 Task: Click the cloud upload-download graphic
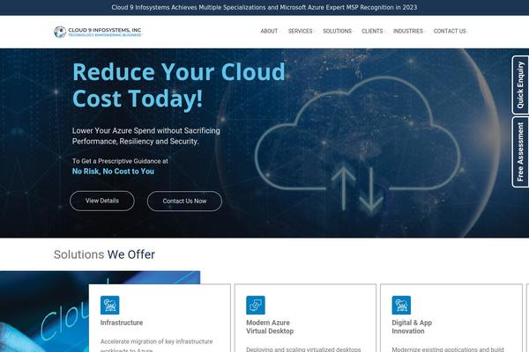(x=358, y=145)
